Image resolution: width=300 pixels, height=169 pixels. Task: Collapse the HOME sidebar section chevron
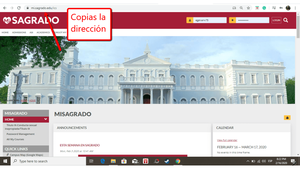tap(45, 119)
